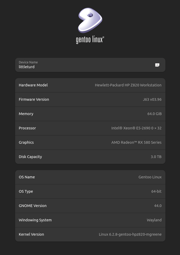
Task: Select the Disk Capacity row
Action: pyautogui.click(x=90, y=157)
